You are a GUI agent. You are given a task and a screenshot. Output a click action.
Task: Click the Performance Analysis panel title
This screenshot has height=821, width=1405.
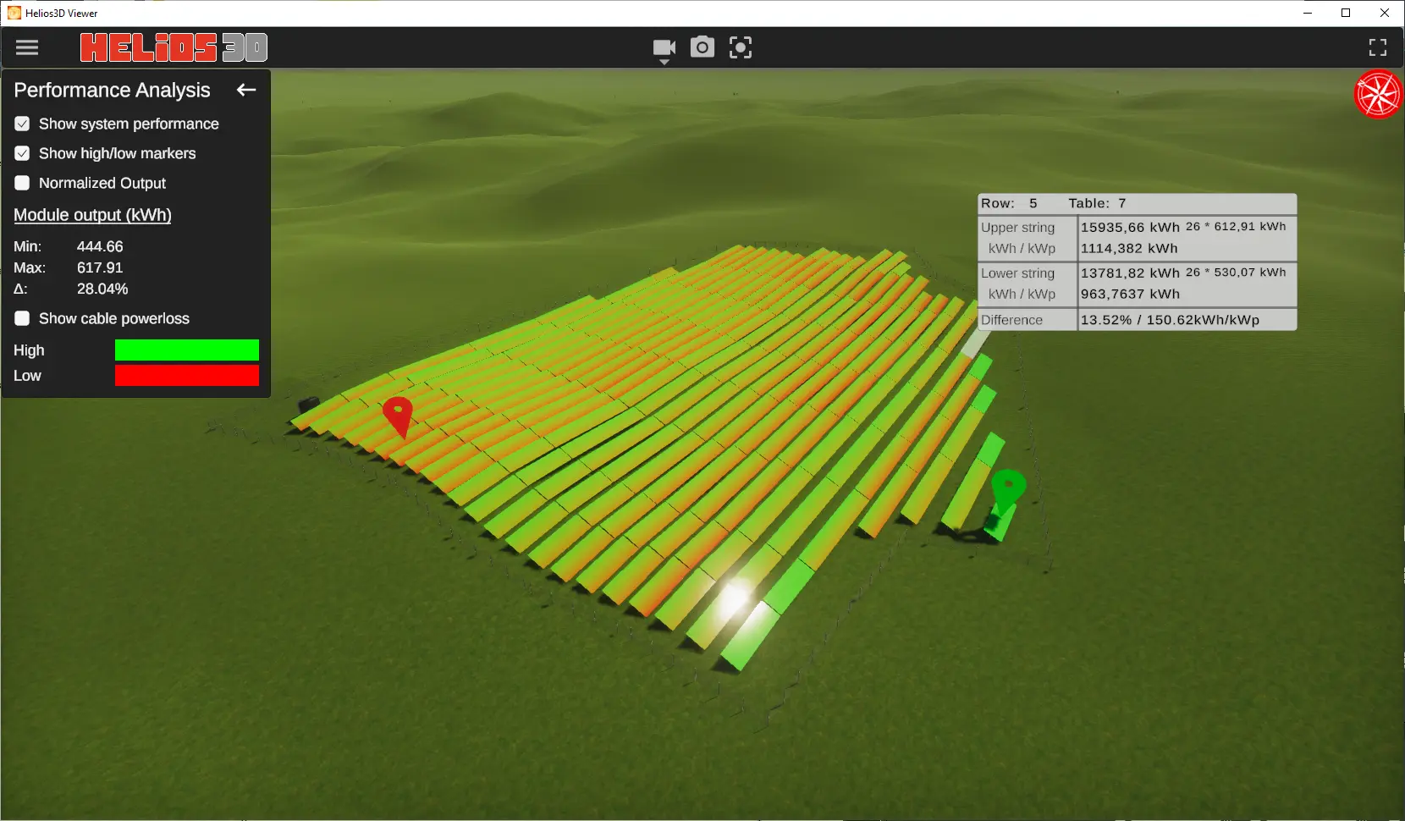[x=112, y=90]
